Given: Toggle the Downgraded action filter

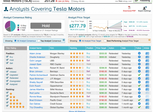Looking at the screenshot, I should pos(7,81).
